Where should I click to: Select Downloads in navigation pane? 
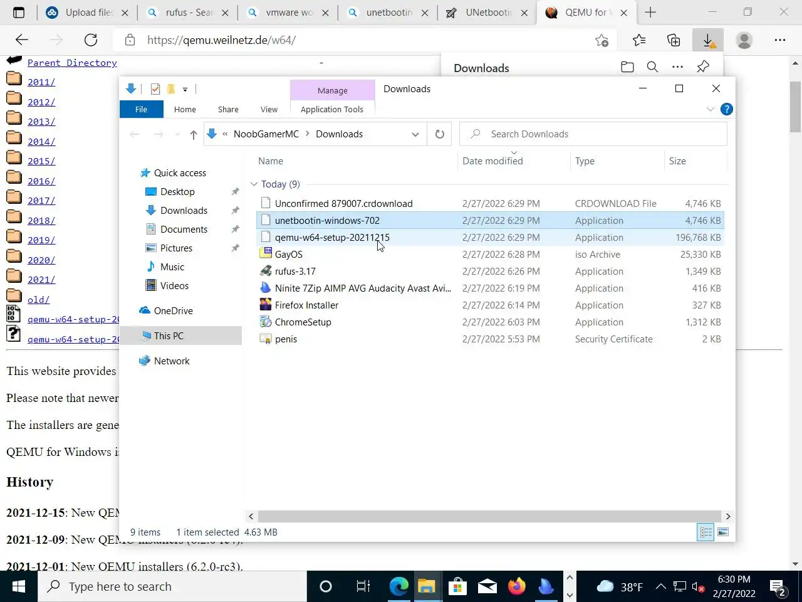[x=184, y=211]
